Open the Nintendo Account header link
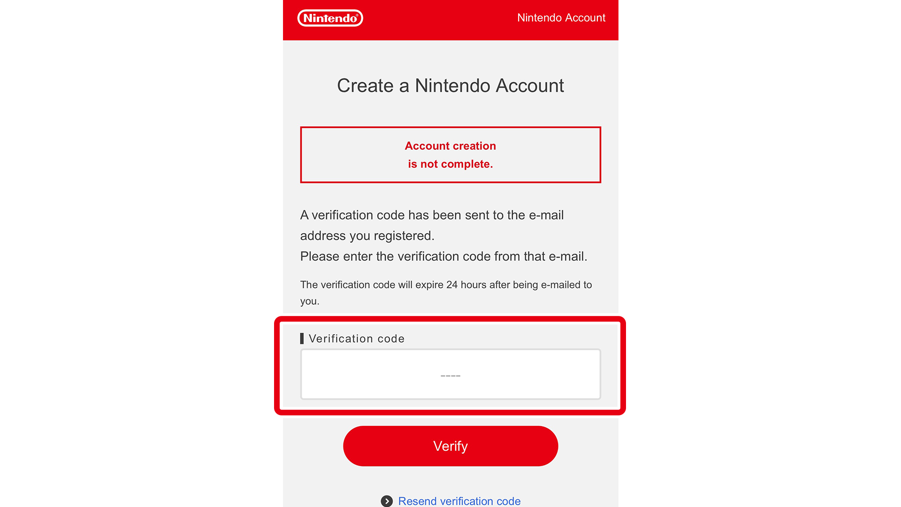This screenshot has width=901, height=507. [x=561, y=18]
